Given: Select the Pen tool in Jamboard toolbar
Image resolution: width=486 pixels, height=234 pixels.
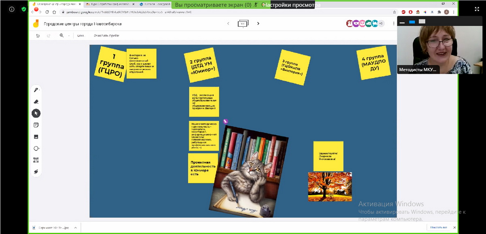Looking at the screenshot, I should click(36, 90).
